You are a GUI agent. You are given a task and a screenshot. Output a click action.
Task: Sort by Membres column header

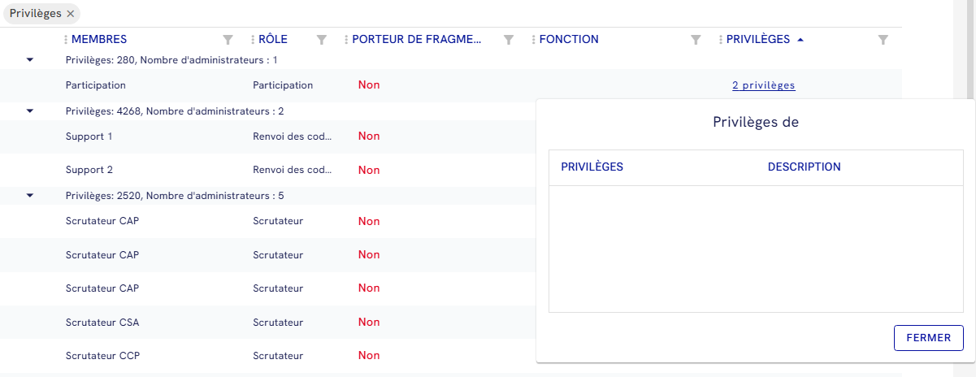tap(99, 39)
